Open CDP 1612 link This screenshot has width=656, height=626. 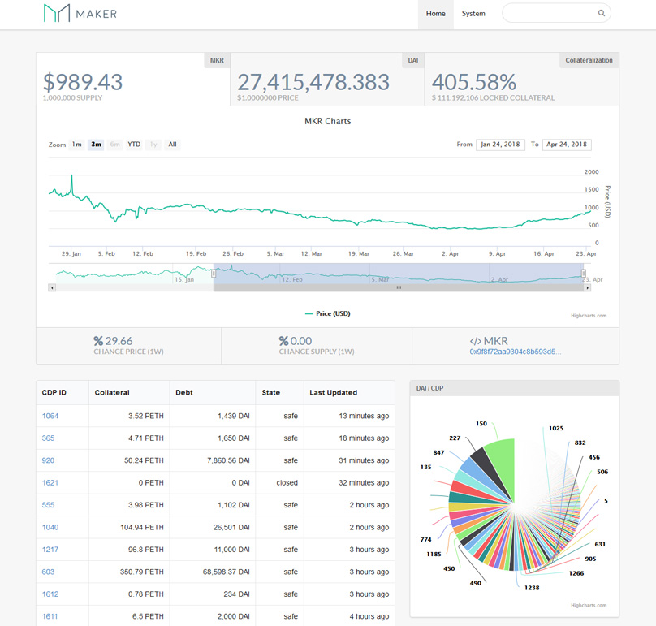pyautogui.click(x=50, y=594)
